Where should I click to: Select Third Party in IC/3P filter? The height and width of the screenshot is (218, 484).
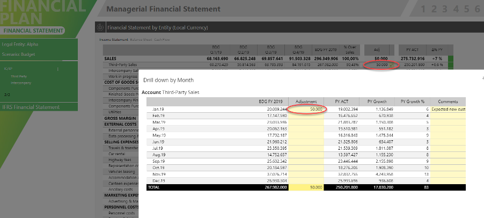pos(18,76)
